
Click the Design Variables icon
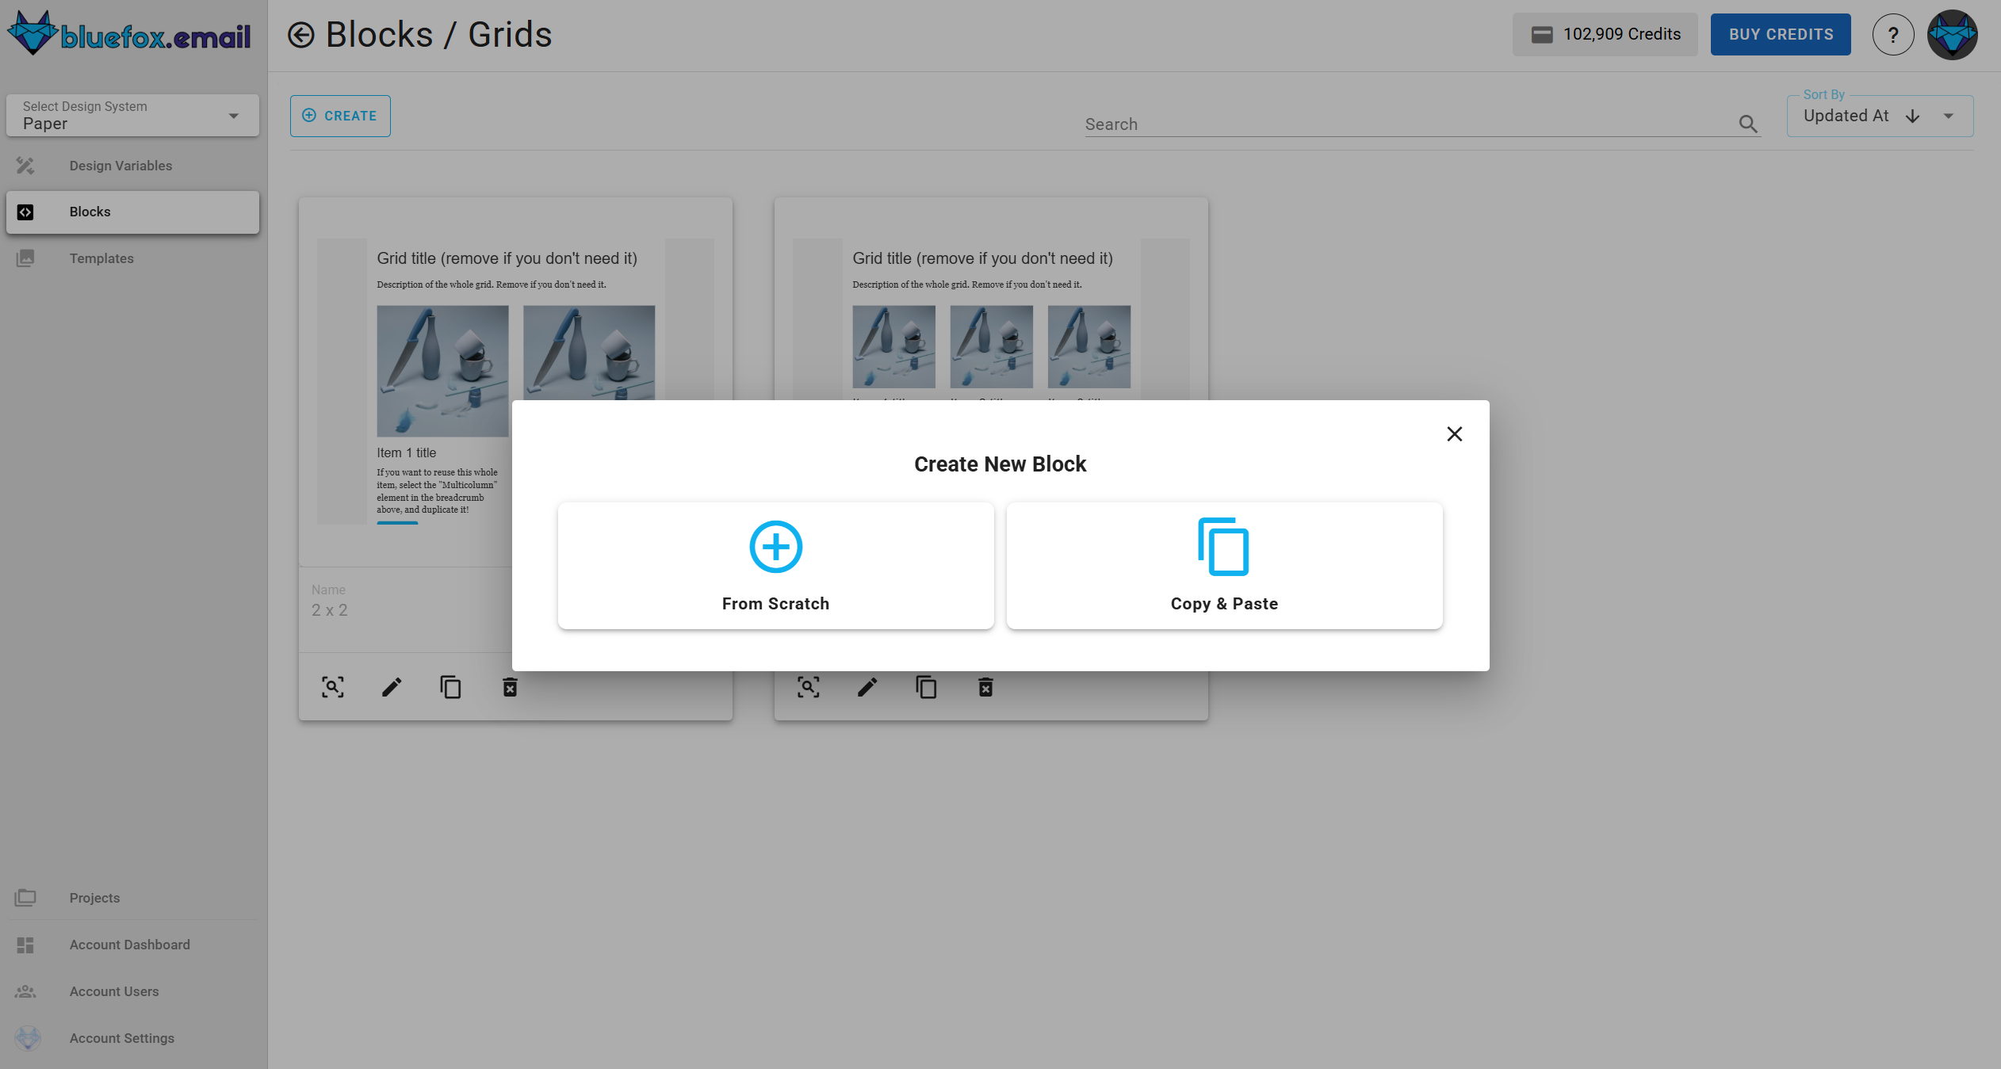25,166
